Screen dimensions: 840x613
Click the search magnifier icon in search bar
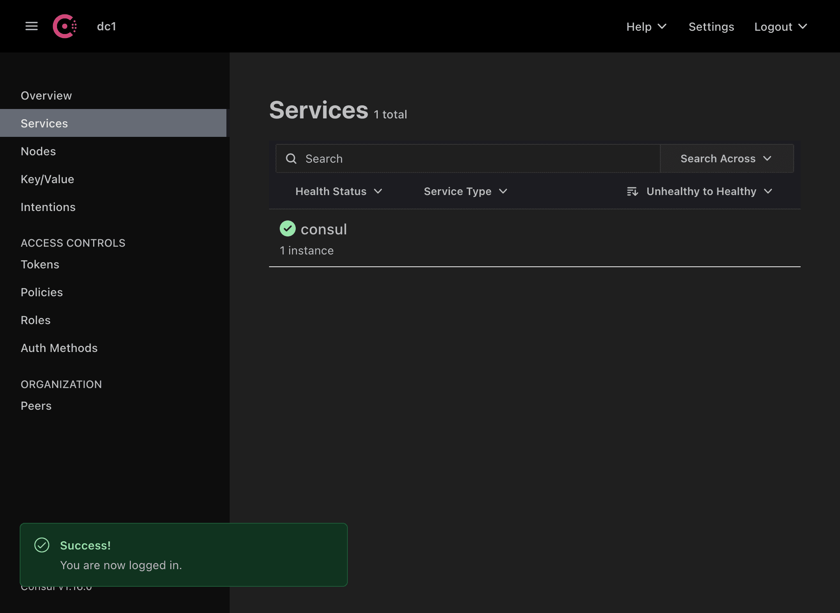pyautogui.click(x=292, y=158)
